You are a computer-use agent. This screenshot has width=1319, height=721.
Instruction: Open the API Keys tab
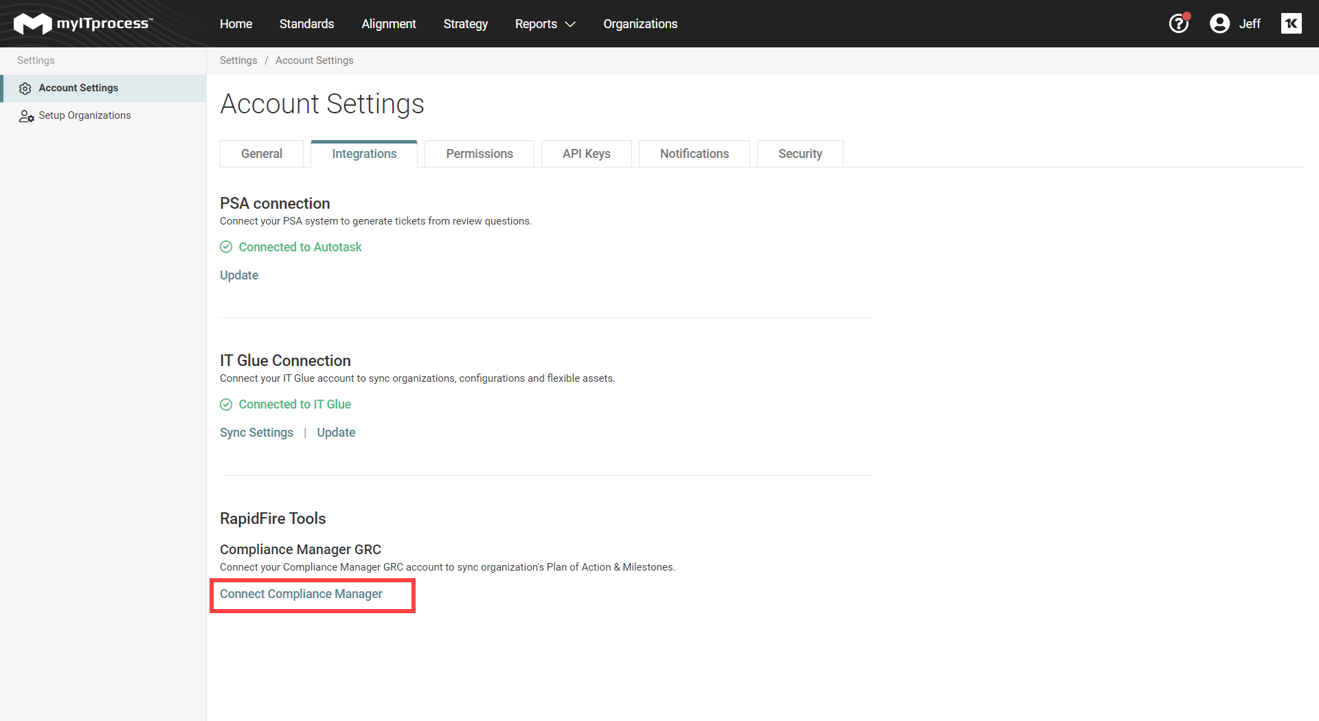587,154
